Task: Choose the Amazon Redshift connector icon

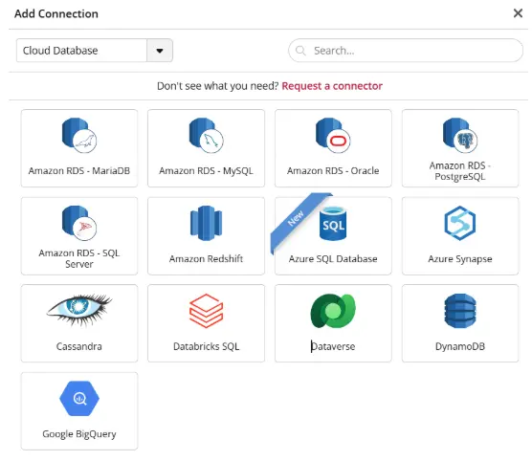Action: pyautogui.click(x=206, y=223)
